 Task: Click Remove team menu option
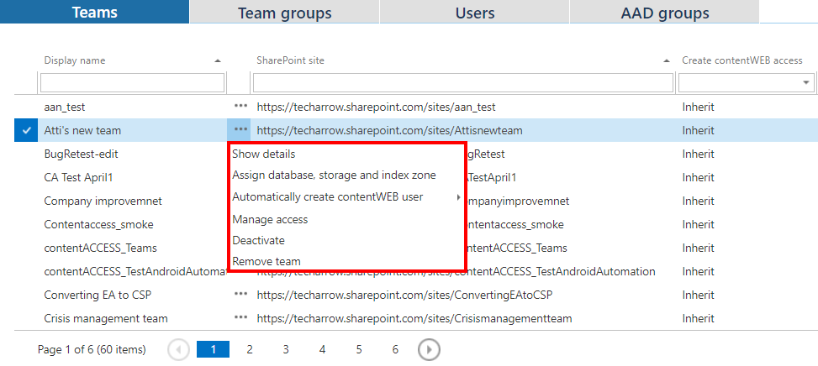pyautogui.click(x=266, y=261)
